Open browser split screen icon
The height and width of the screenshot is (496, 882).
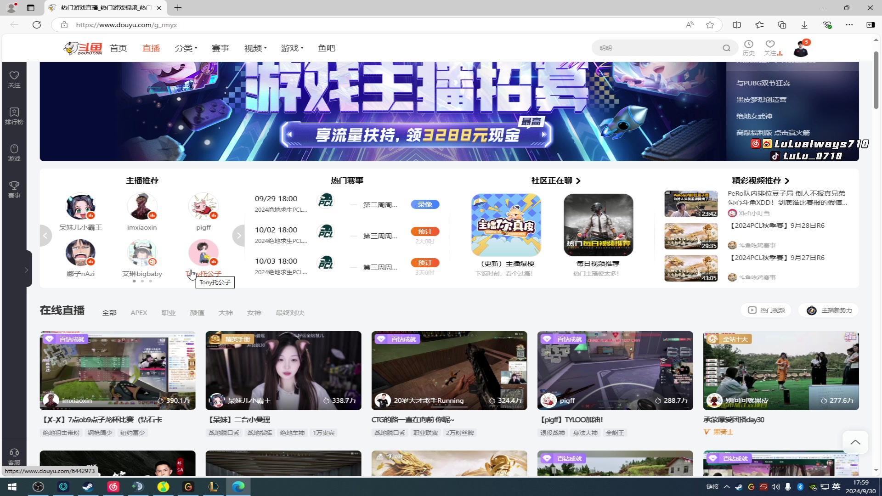[x=737, y=25]
